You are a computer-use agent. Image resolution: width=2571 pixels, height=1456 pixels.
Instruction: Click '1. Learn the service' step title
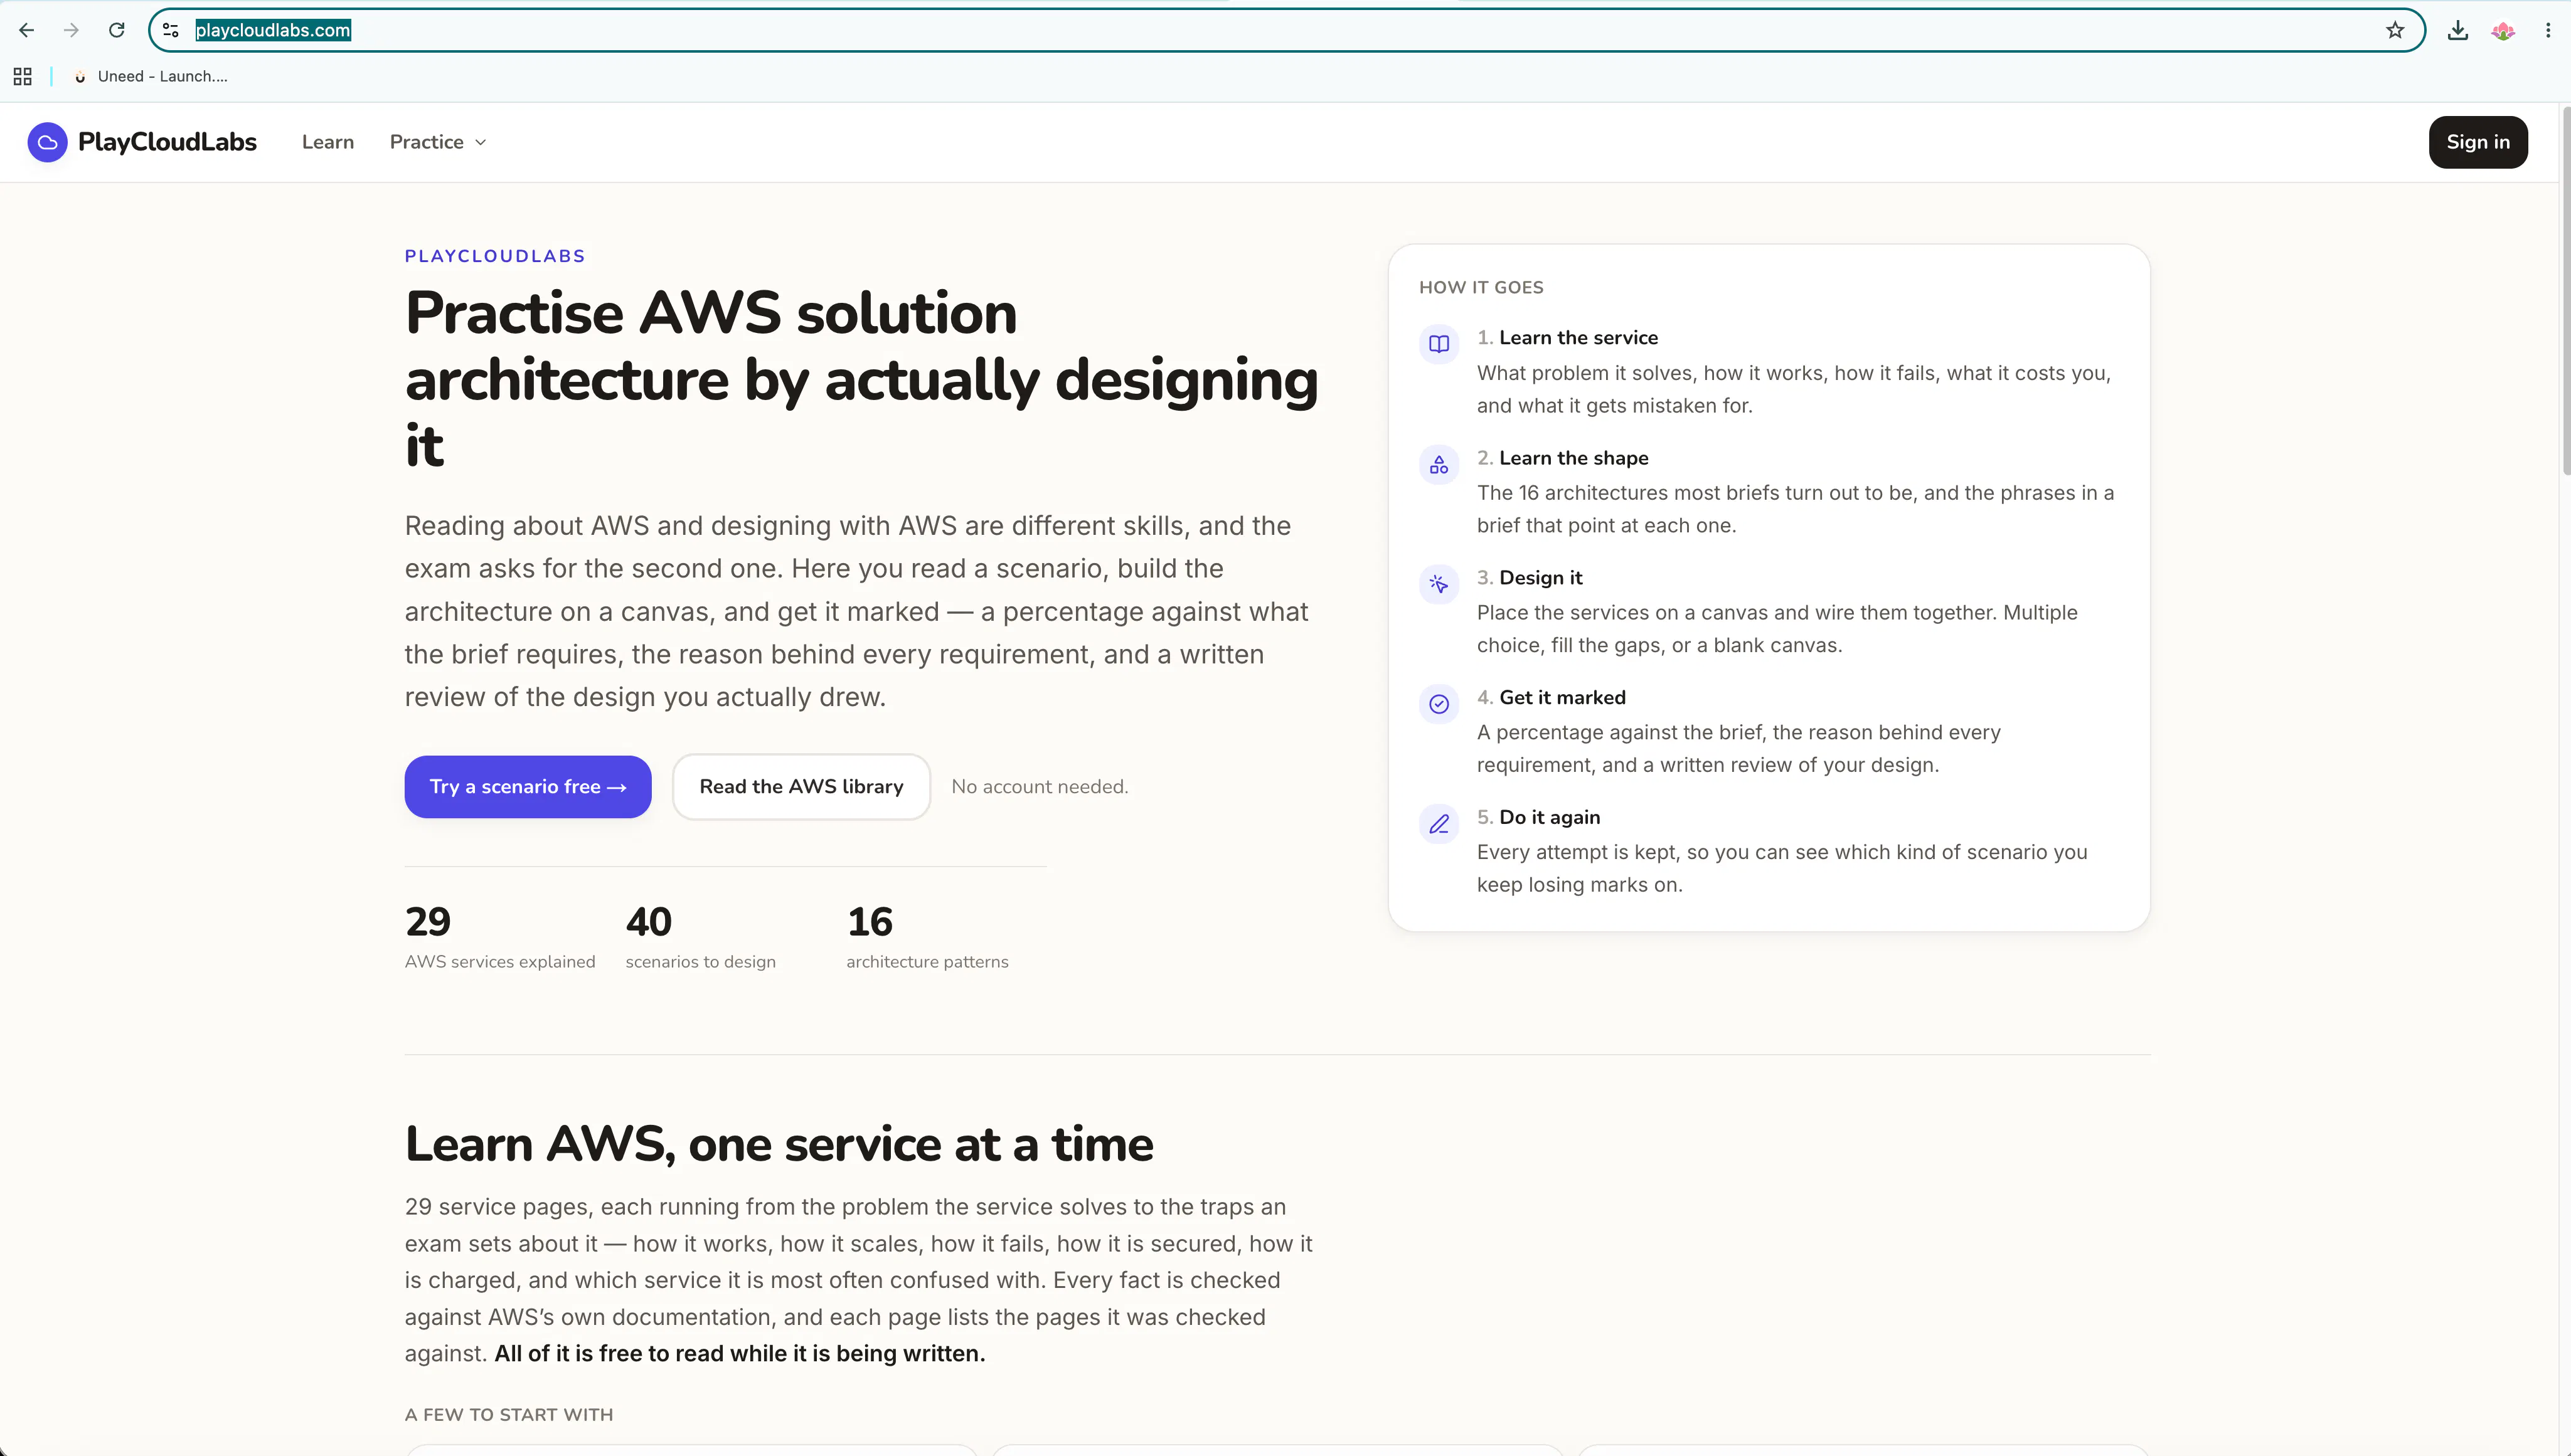(x=1568, y=338)
